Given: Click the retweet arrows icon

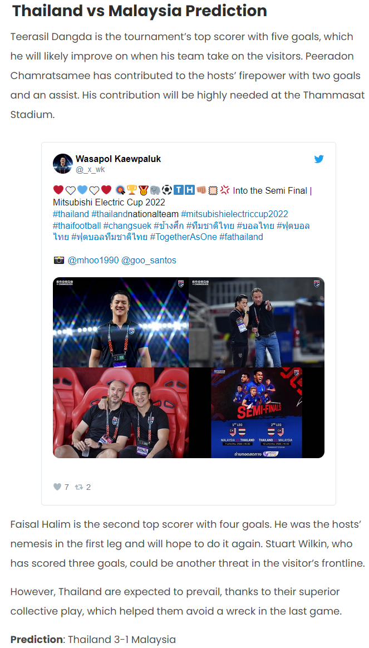Looking at the screenshot, I should click(x=79, y=487).
